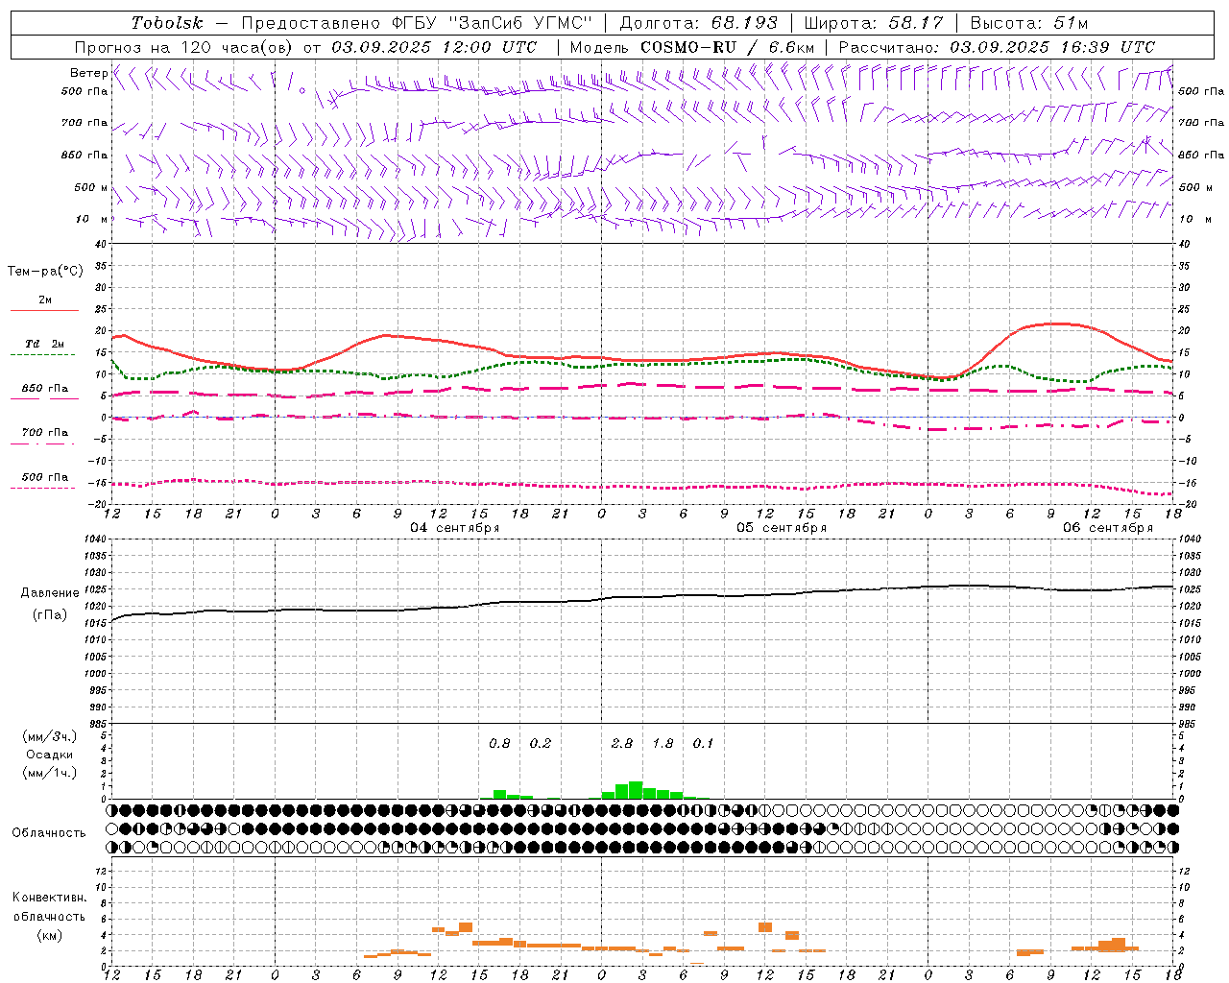
Task: Click the 'Облачность' cloud cover label
Action: (49, 833)
